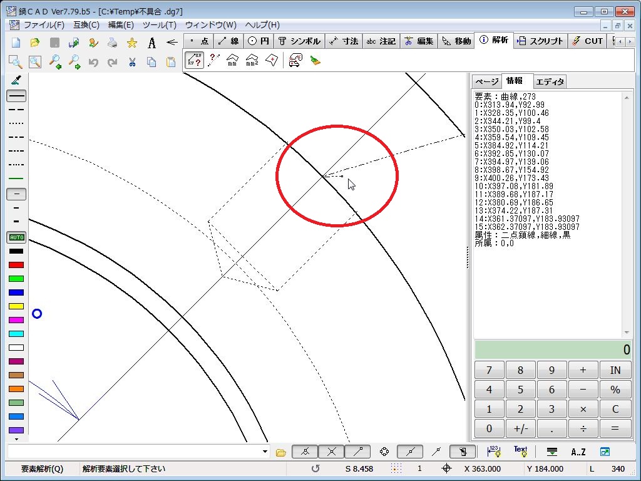Open 編集(E) menu
Viewport: 641px width, 481px height.
click(x=121, y=25)
